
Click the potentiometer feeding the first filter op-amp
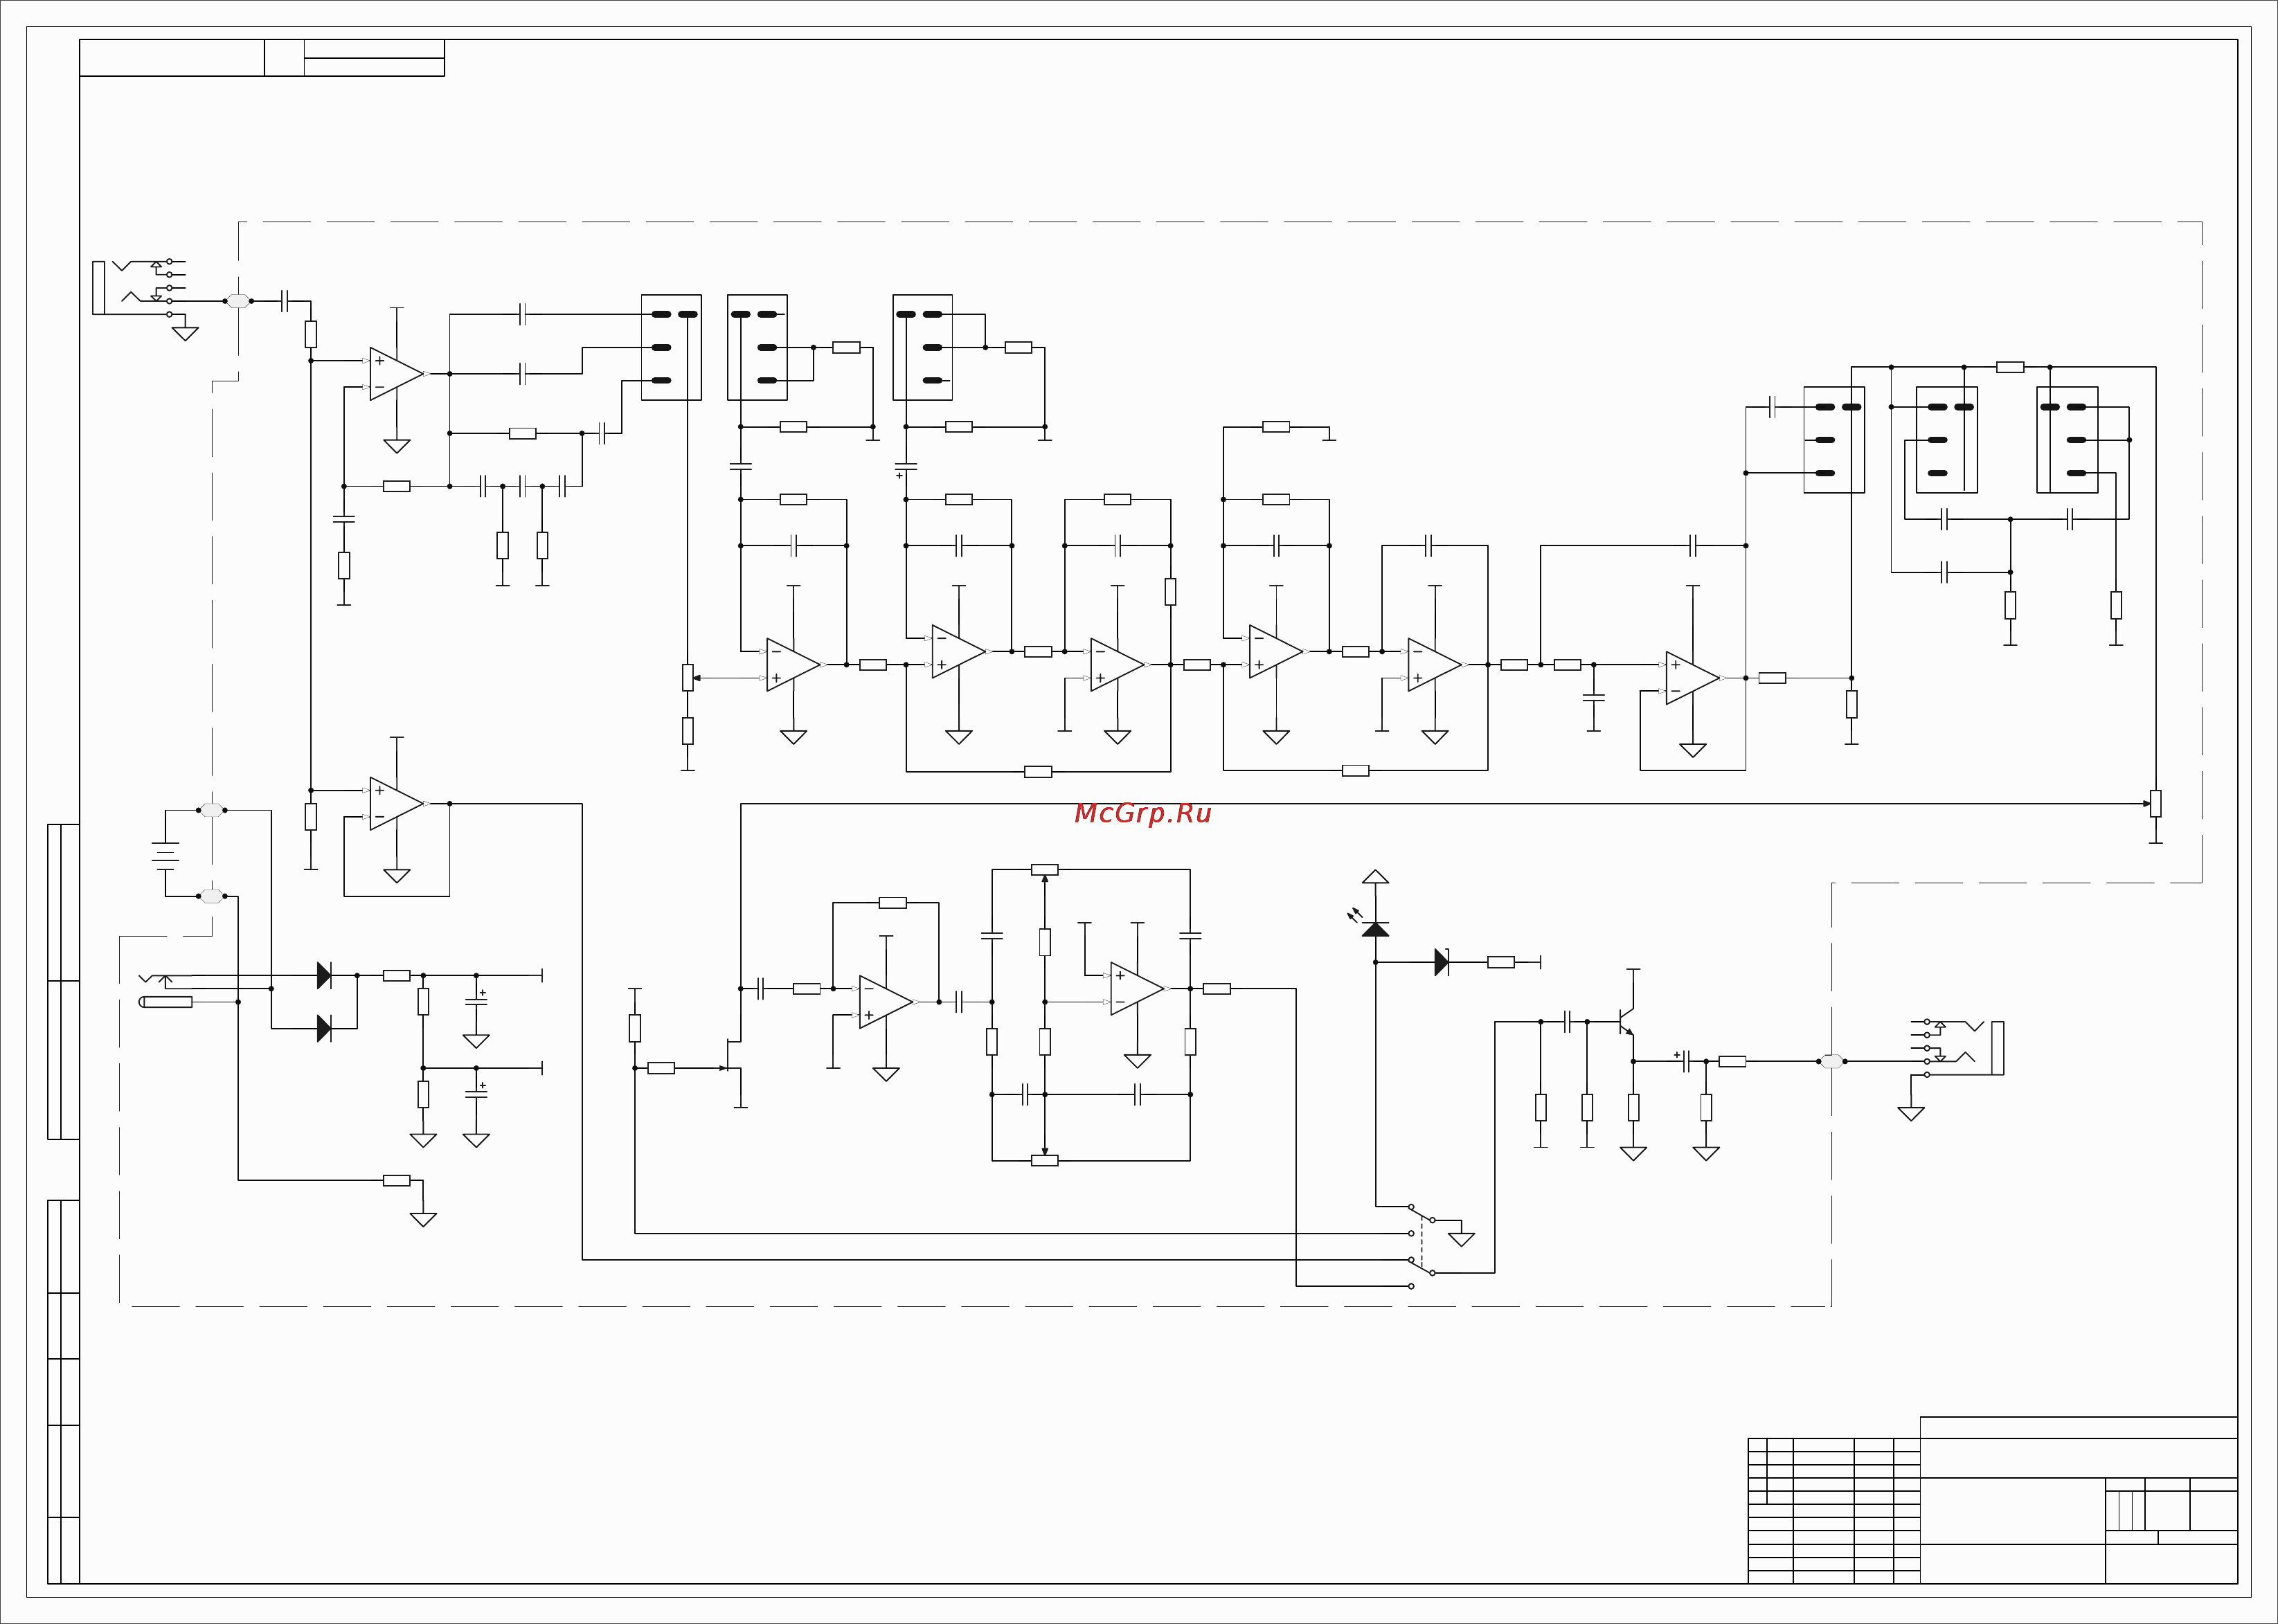(688, 678)
